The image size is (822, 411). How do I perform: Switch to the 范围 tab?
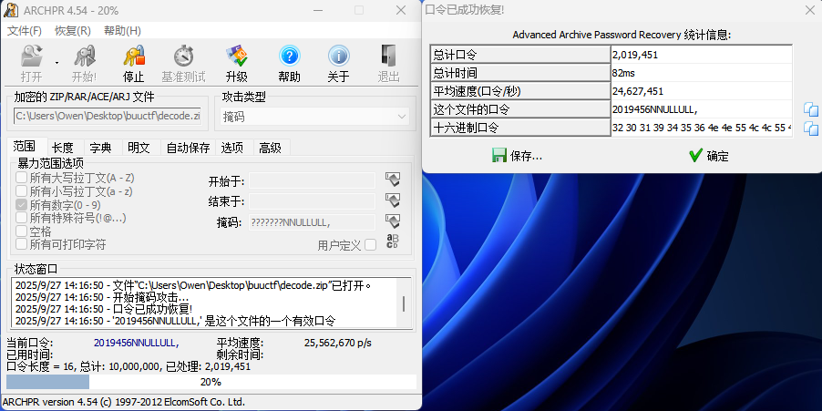point(24,147)
